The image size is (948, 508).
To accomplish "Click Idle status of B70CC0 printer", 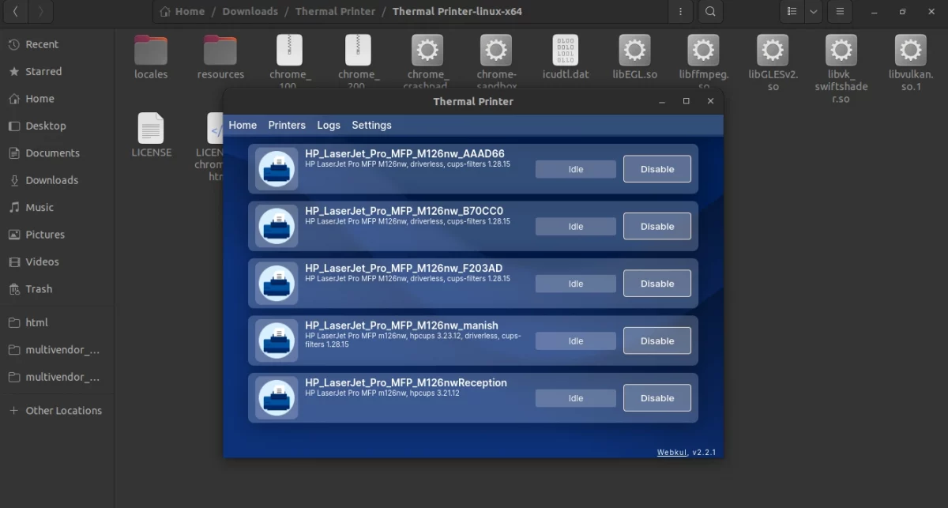I will pos(576,226).
